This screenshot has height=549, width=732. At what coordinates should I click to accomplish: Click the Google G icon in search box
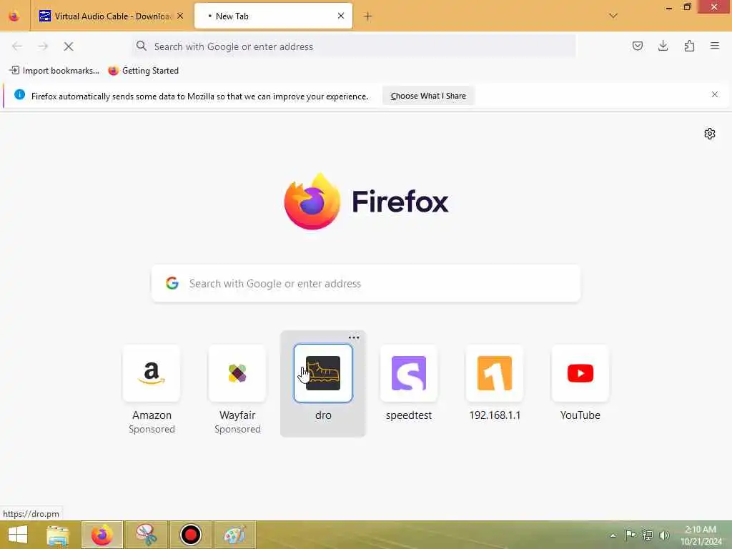[172, 283]
